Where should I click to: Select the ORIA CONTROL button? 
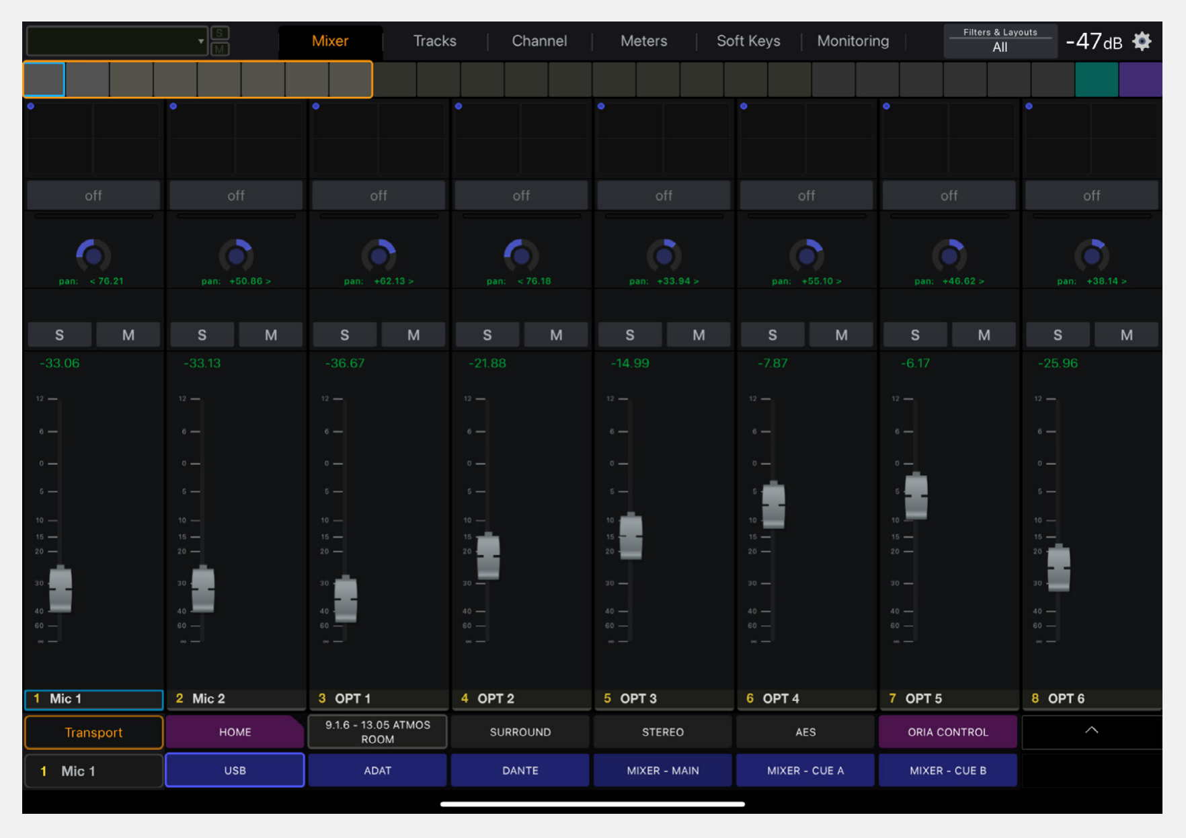tap(947, 732)
